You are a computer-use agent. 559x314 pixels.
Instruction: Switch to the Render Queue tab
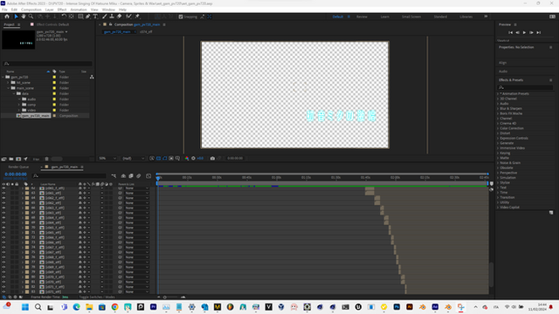click(x=18, y=167)
